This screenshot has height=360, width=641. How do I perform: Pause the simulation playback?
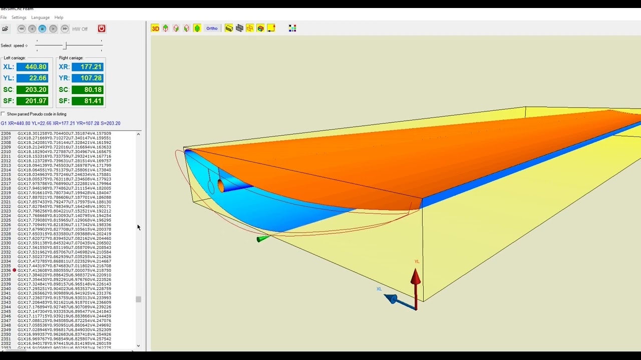pos(43,29)
